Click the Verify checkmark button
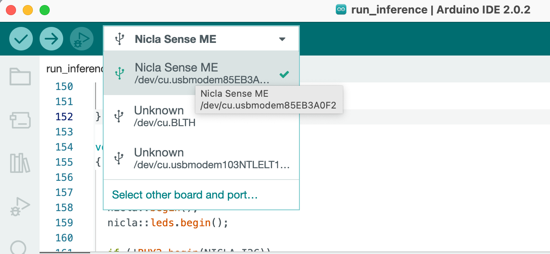 click(21, 39)
